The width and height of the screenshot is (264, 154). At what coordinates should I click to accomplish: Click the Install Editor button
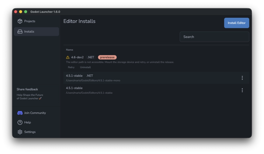point(236,23)
